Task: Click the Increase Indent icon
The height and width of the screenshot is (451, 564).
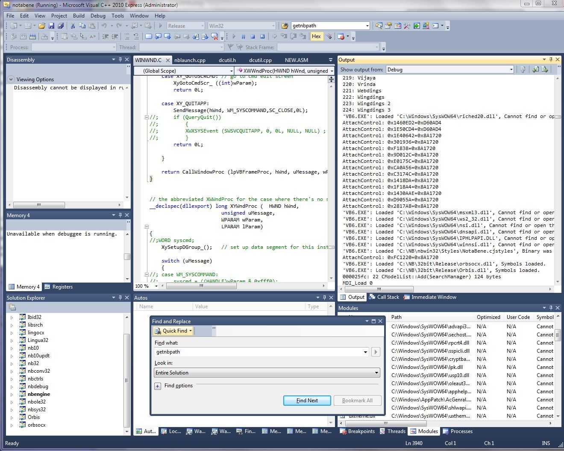Action: 115,36
